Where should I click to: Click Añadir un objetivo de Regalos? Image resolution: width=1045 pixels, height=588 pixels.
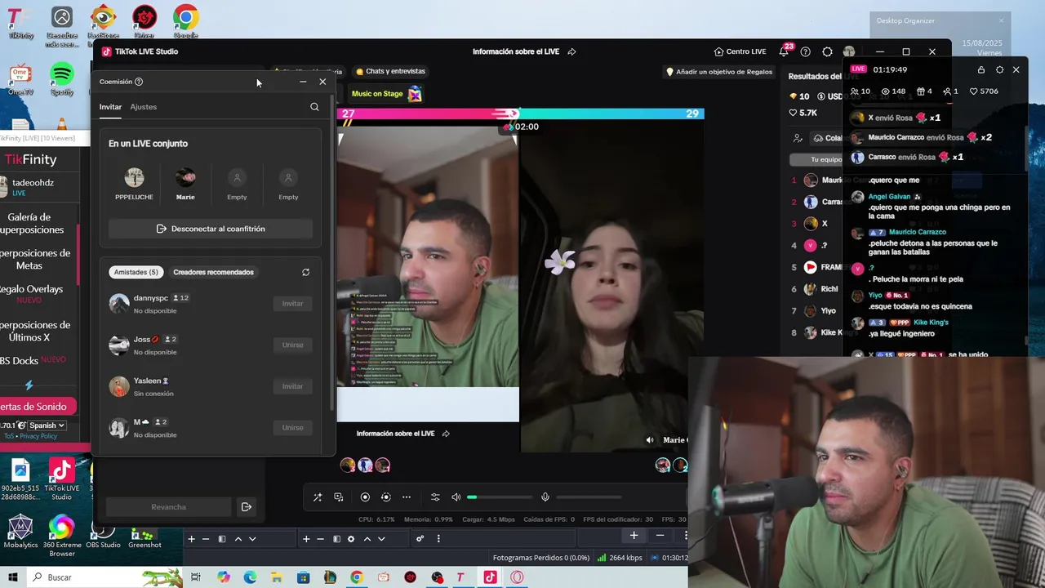pos(718,72)
